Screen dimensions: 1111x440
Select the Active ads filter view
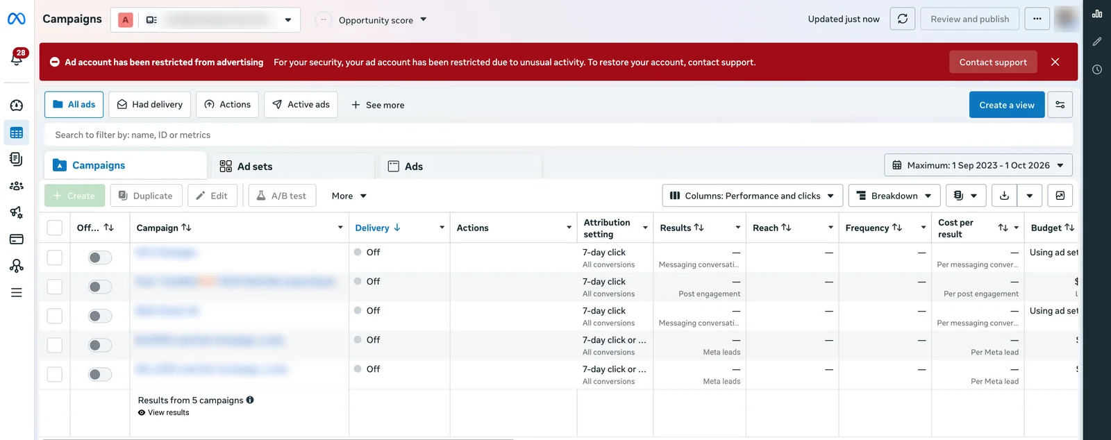click(301, 104)
